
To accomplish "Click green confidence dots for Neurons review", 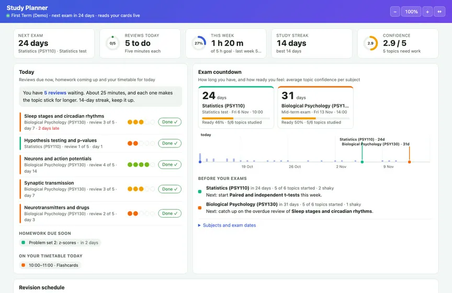I will [x=141, y=165].
